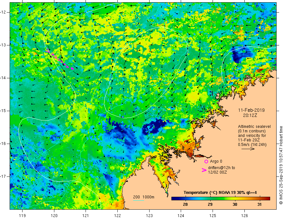283x219 pixels.
Task: Click the longitude 119 axis label
Action: (23, 215)
